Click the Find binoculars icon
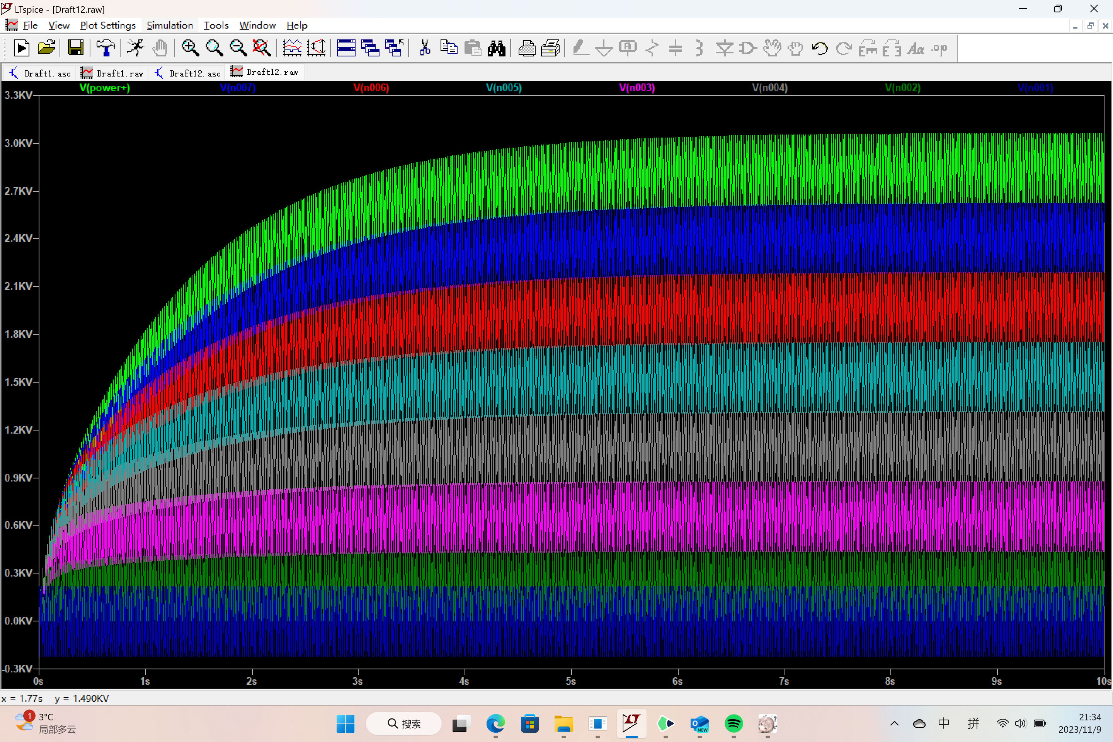This screenshot has height=742, width=1113. (496, 48)
